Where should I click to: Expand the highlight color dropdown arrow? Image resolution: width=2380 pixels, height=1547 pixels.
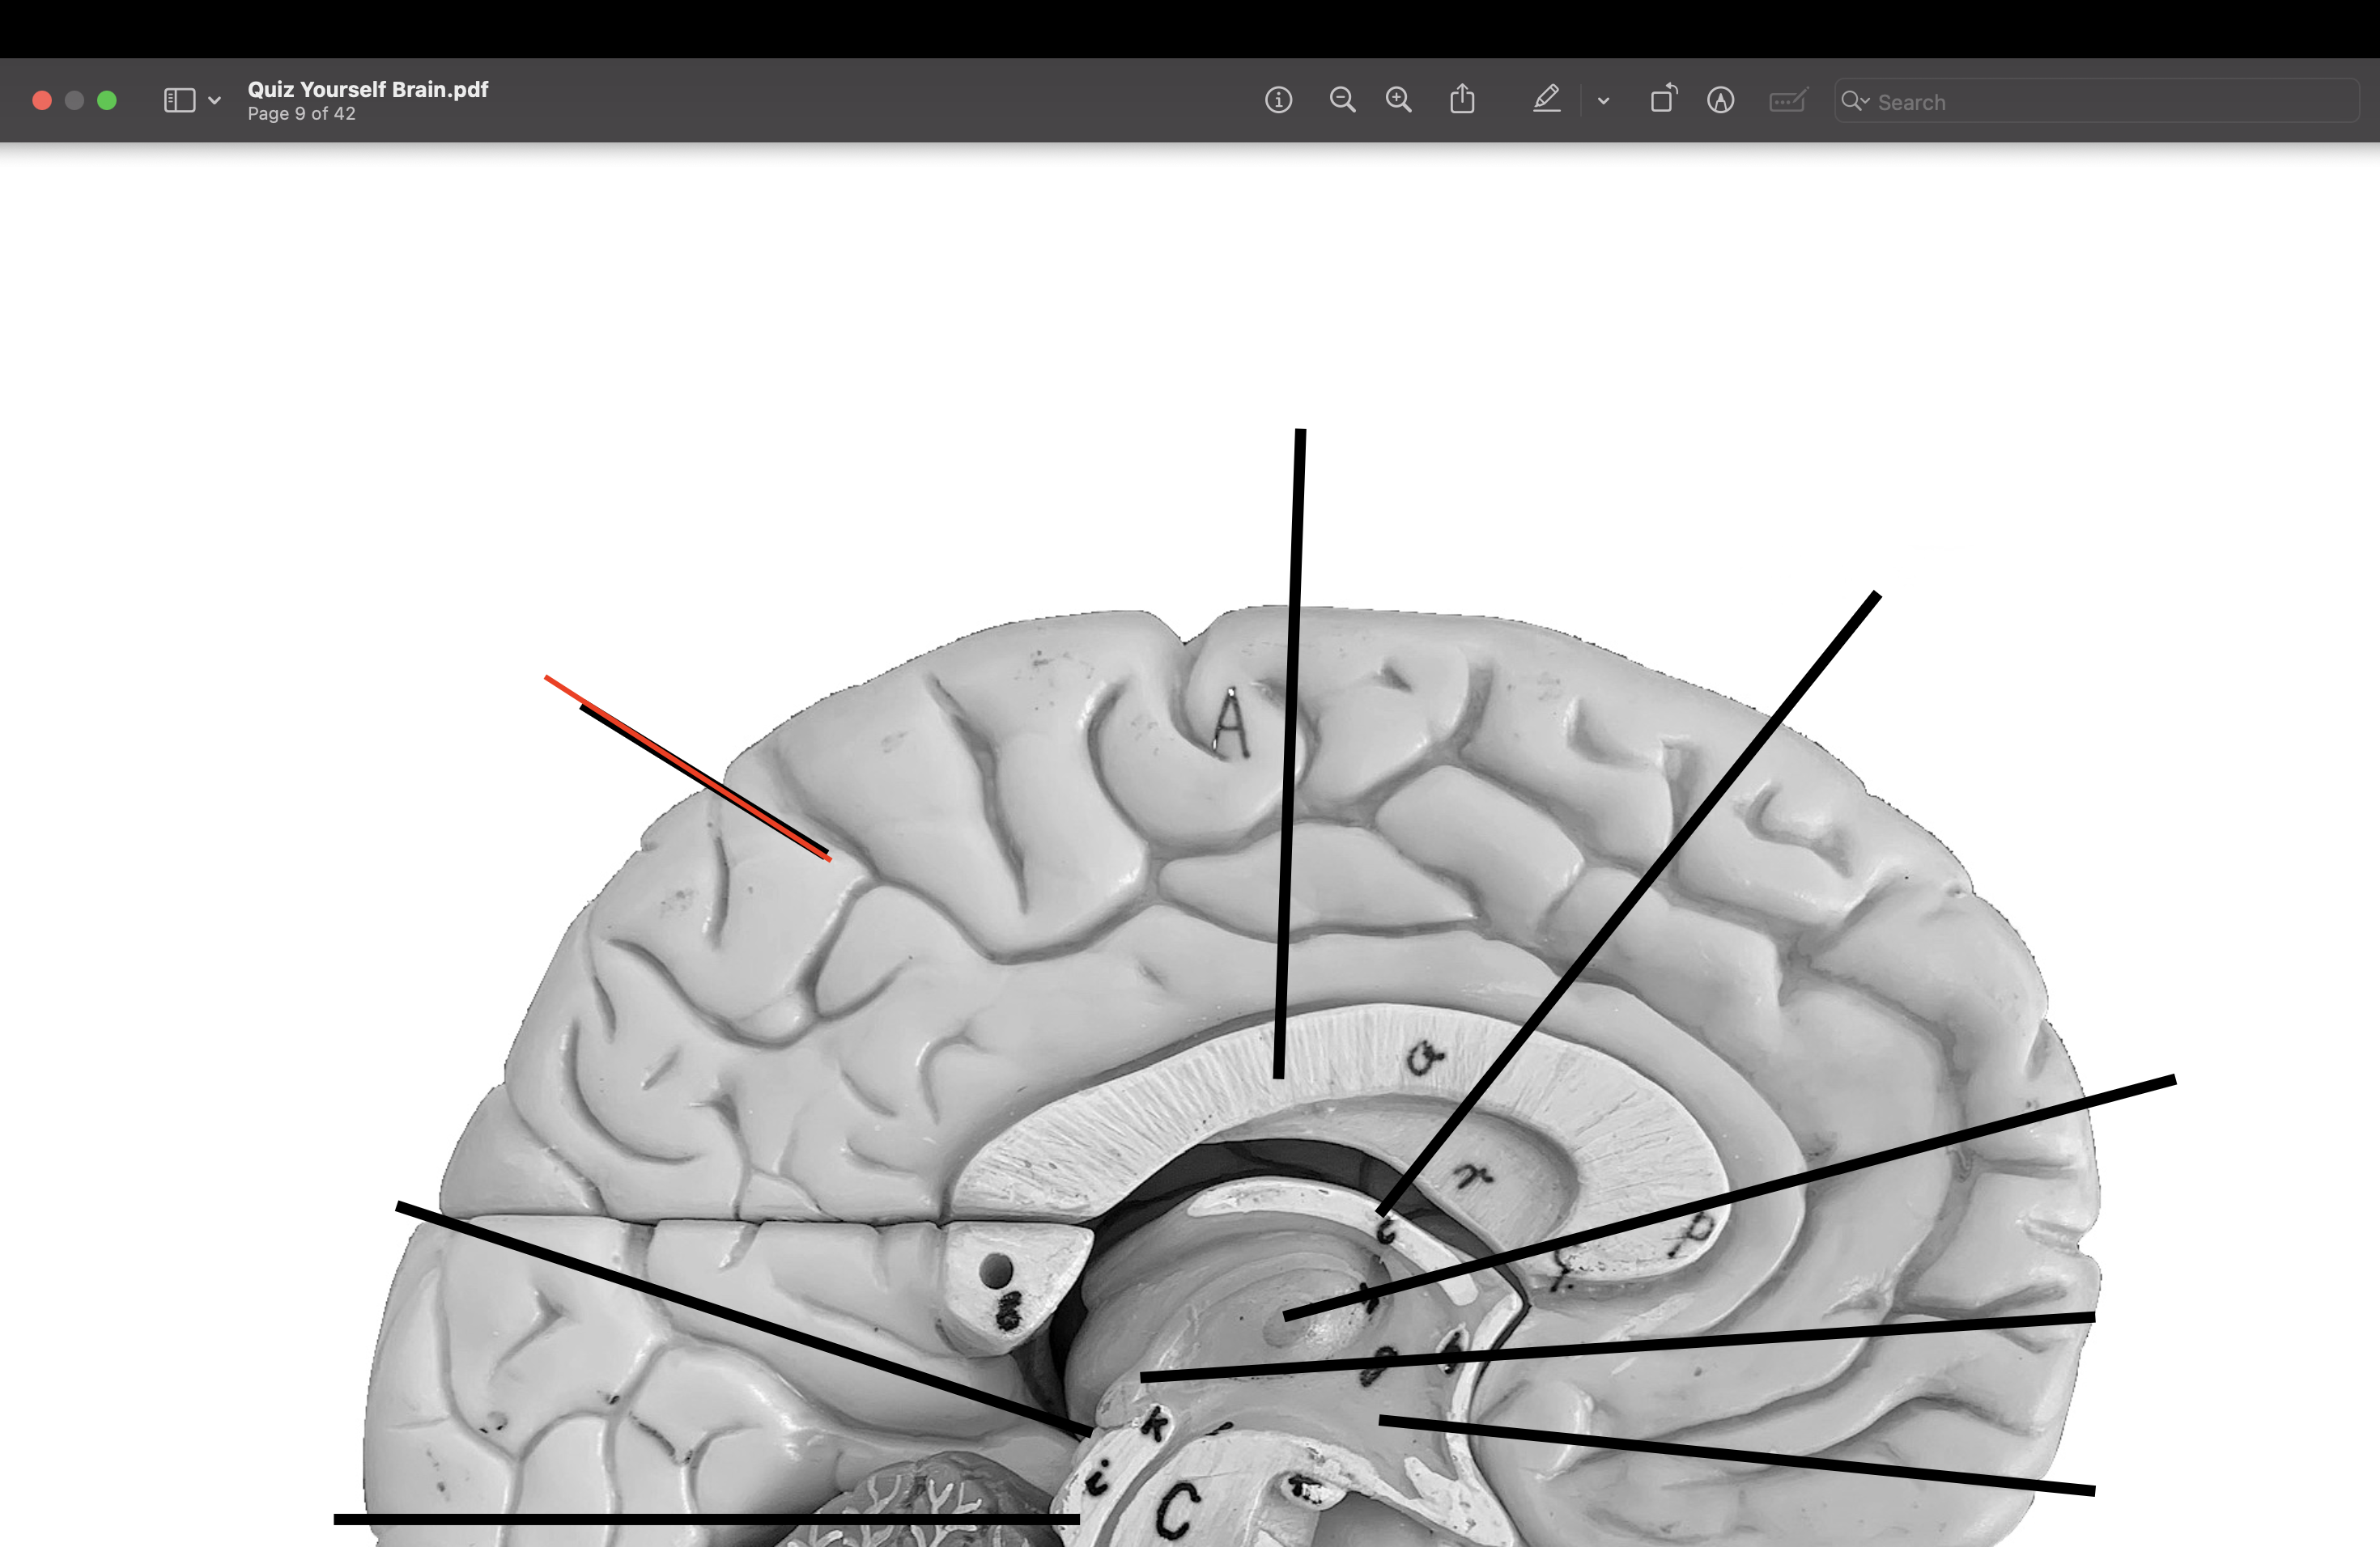1603,101
